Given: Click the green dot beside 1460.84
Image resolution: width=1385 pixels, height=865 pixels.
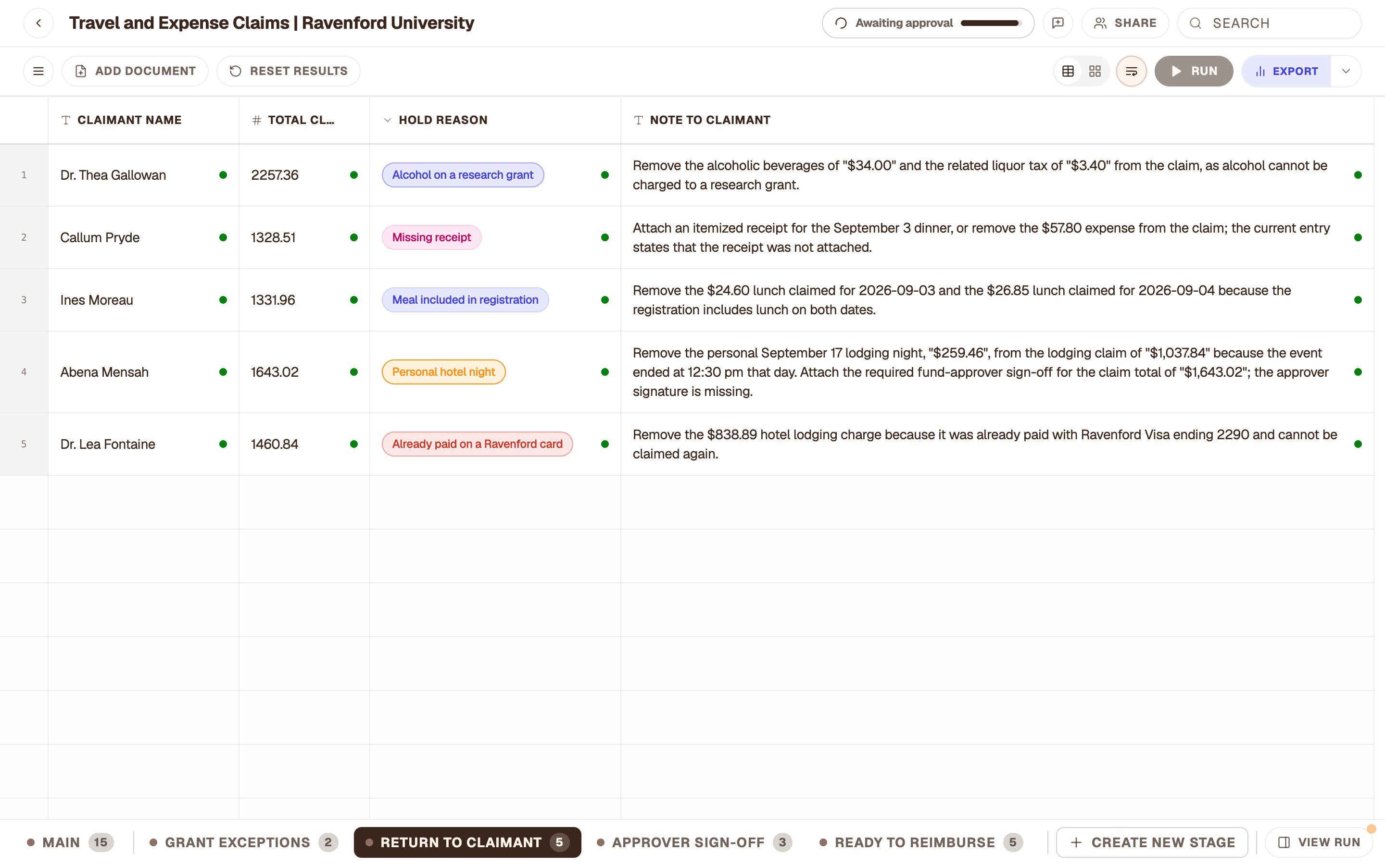Looking at the screenshot, I should point(353,444).
